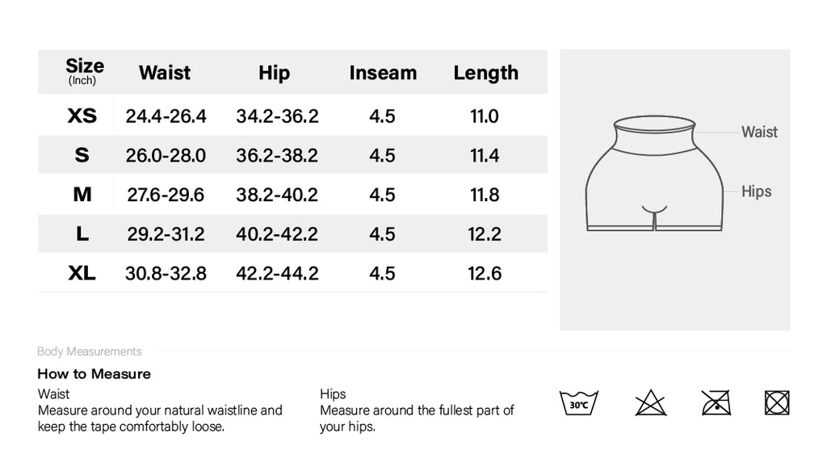Viewport: 827px width, 471px height.
Task: Select the Waist column header
Action: coord(165,73)
